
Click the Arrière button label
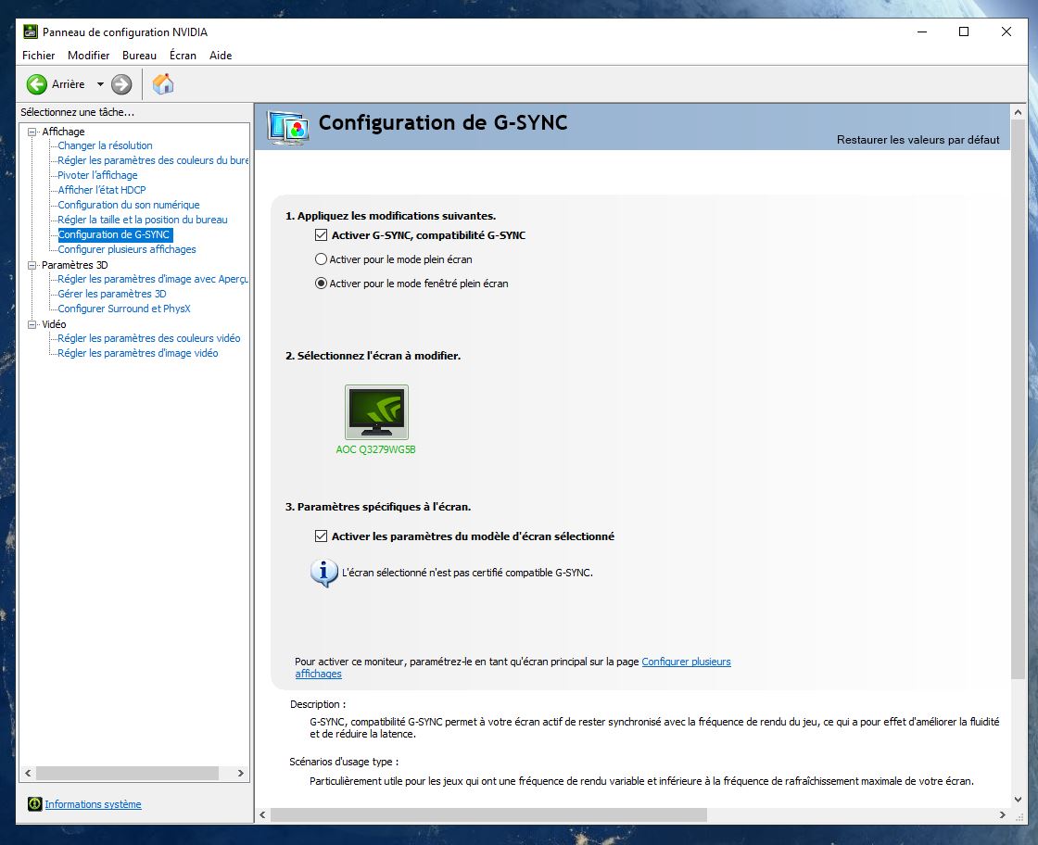coord(69,84)
